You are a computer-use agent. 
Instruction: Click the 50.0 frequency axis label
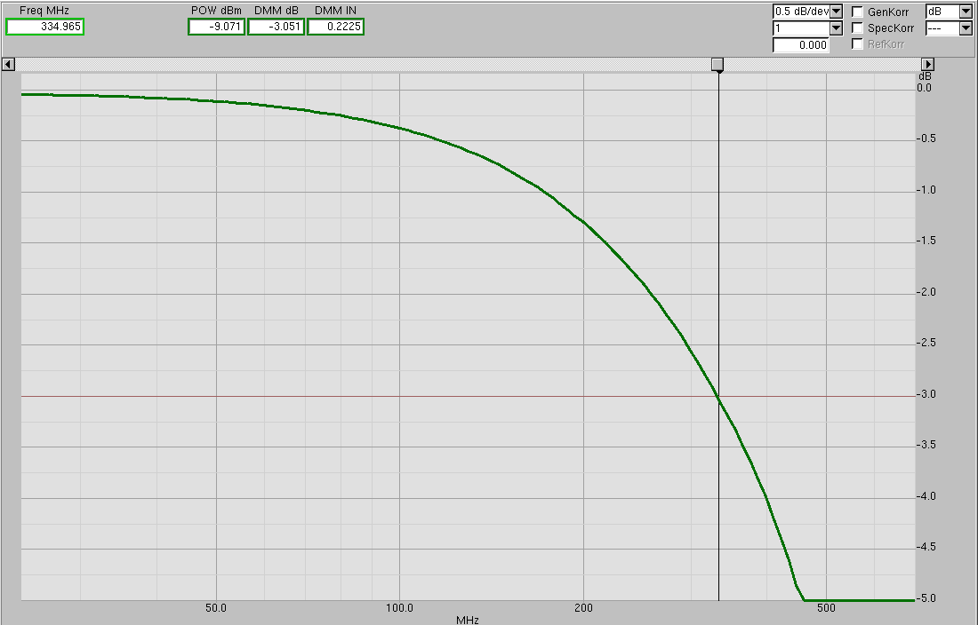tap(216, 607)
